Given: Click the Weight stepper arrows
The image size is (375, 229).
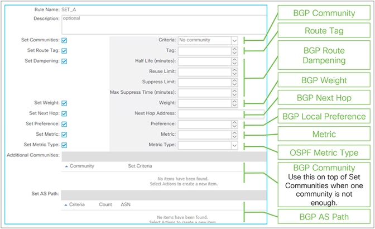Looking at the screenshot, I should [234, 103].
